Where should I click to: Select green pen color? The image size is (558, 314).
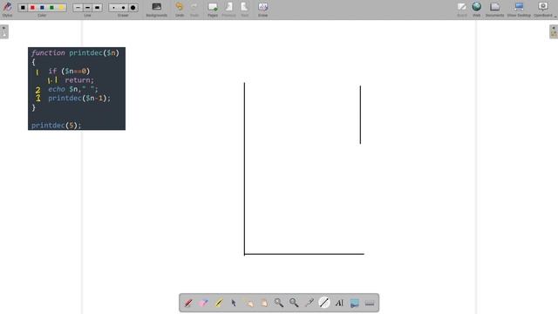point(51,8)
